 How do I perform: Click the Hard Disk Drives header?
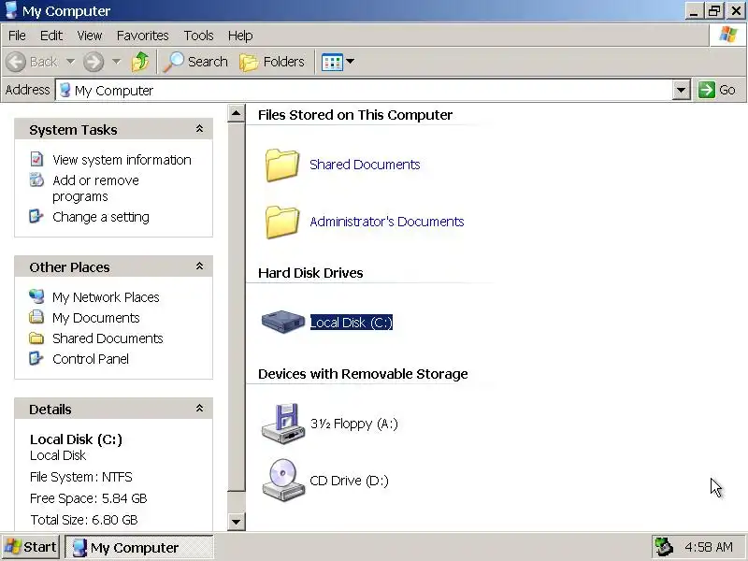pos(310,273)
